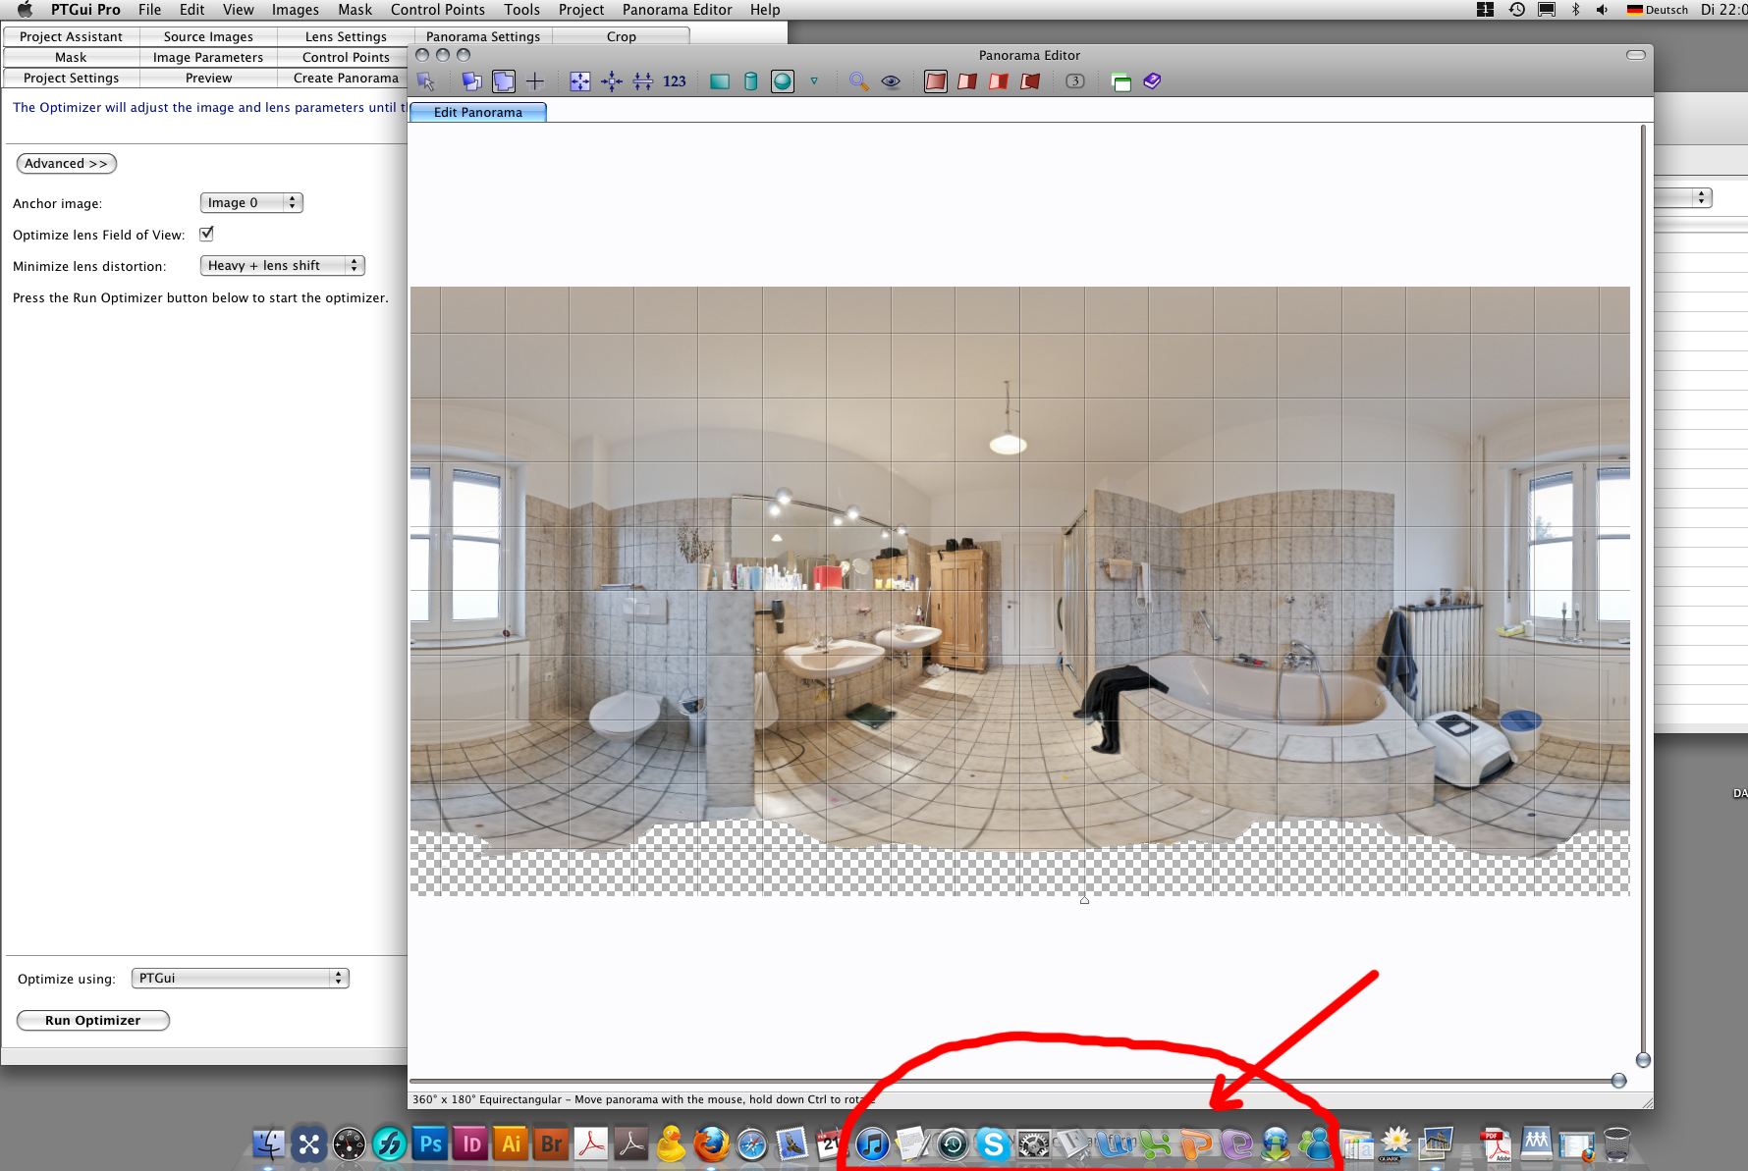
Task: Choose the cylindrical projection icon
Action: coord(750,81)
